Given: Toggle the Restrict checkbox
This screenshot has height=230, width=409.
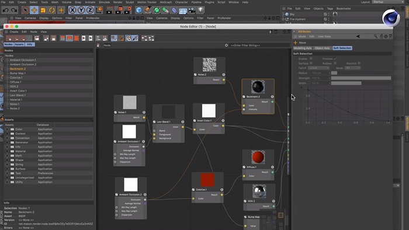Looking at the screenshot, I should point(359,63).
